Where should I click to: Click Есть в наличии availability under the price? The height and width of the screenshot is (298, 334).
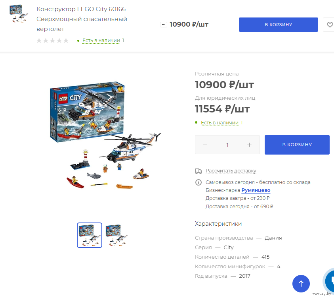point(221,123)
